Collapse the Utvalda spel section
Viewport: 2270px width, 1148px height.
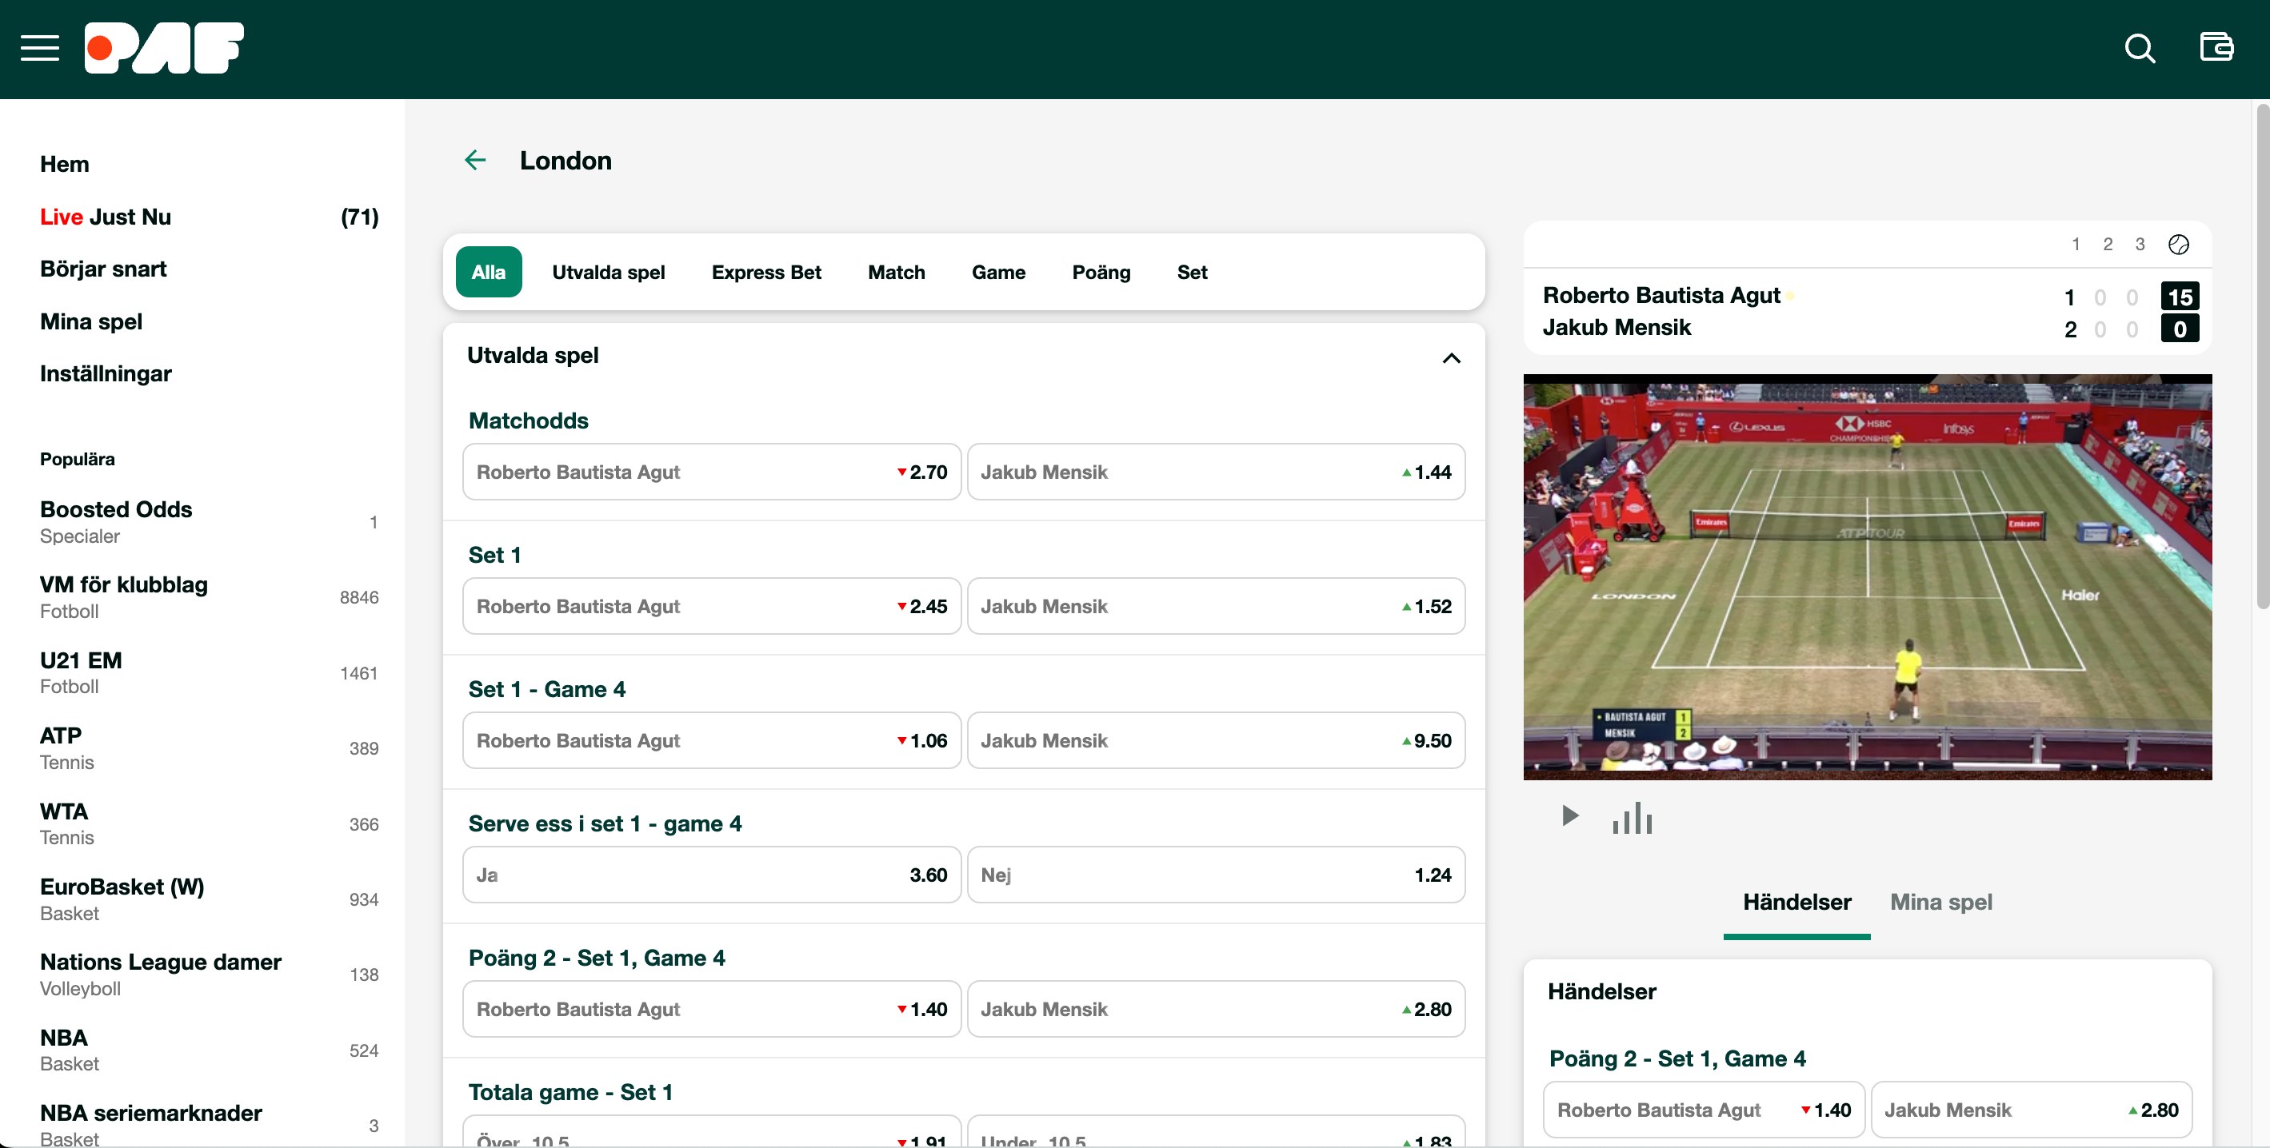pyautogui.click(x=1452, y=357)
